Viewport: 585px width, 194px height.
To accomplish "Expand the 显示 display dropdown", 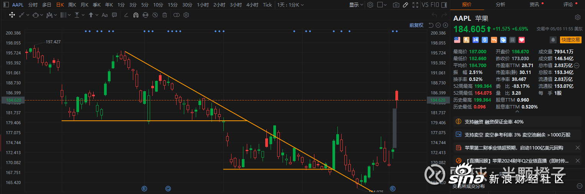I will point(357,5).
